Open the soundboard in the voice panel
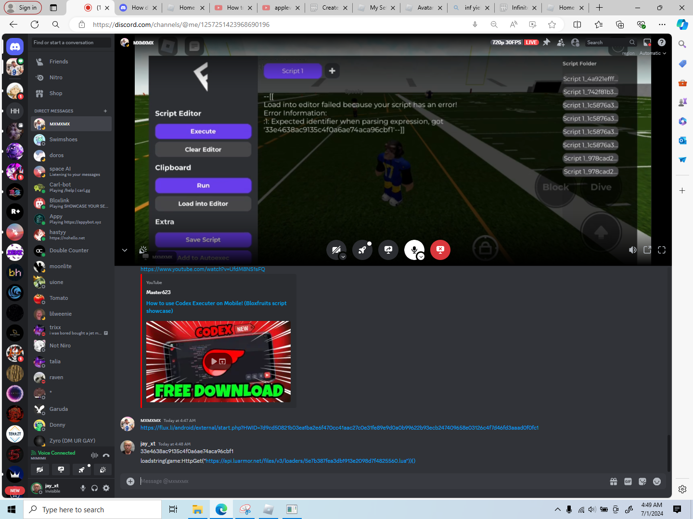693x519 pixels. pyautogui.click(x=103, y=470)
